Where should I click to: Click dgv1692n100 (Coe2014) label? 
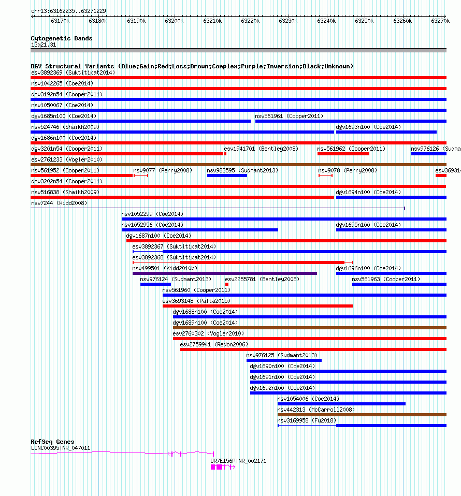[282, 388]
